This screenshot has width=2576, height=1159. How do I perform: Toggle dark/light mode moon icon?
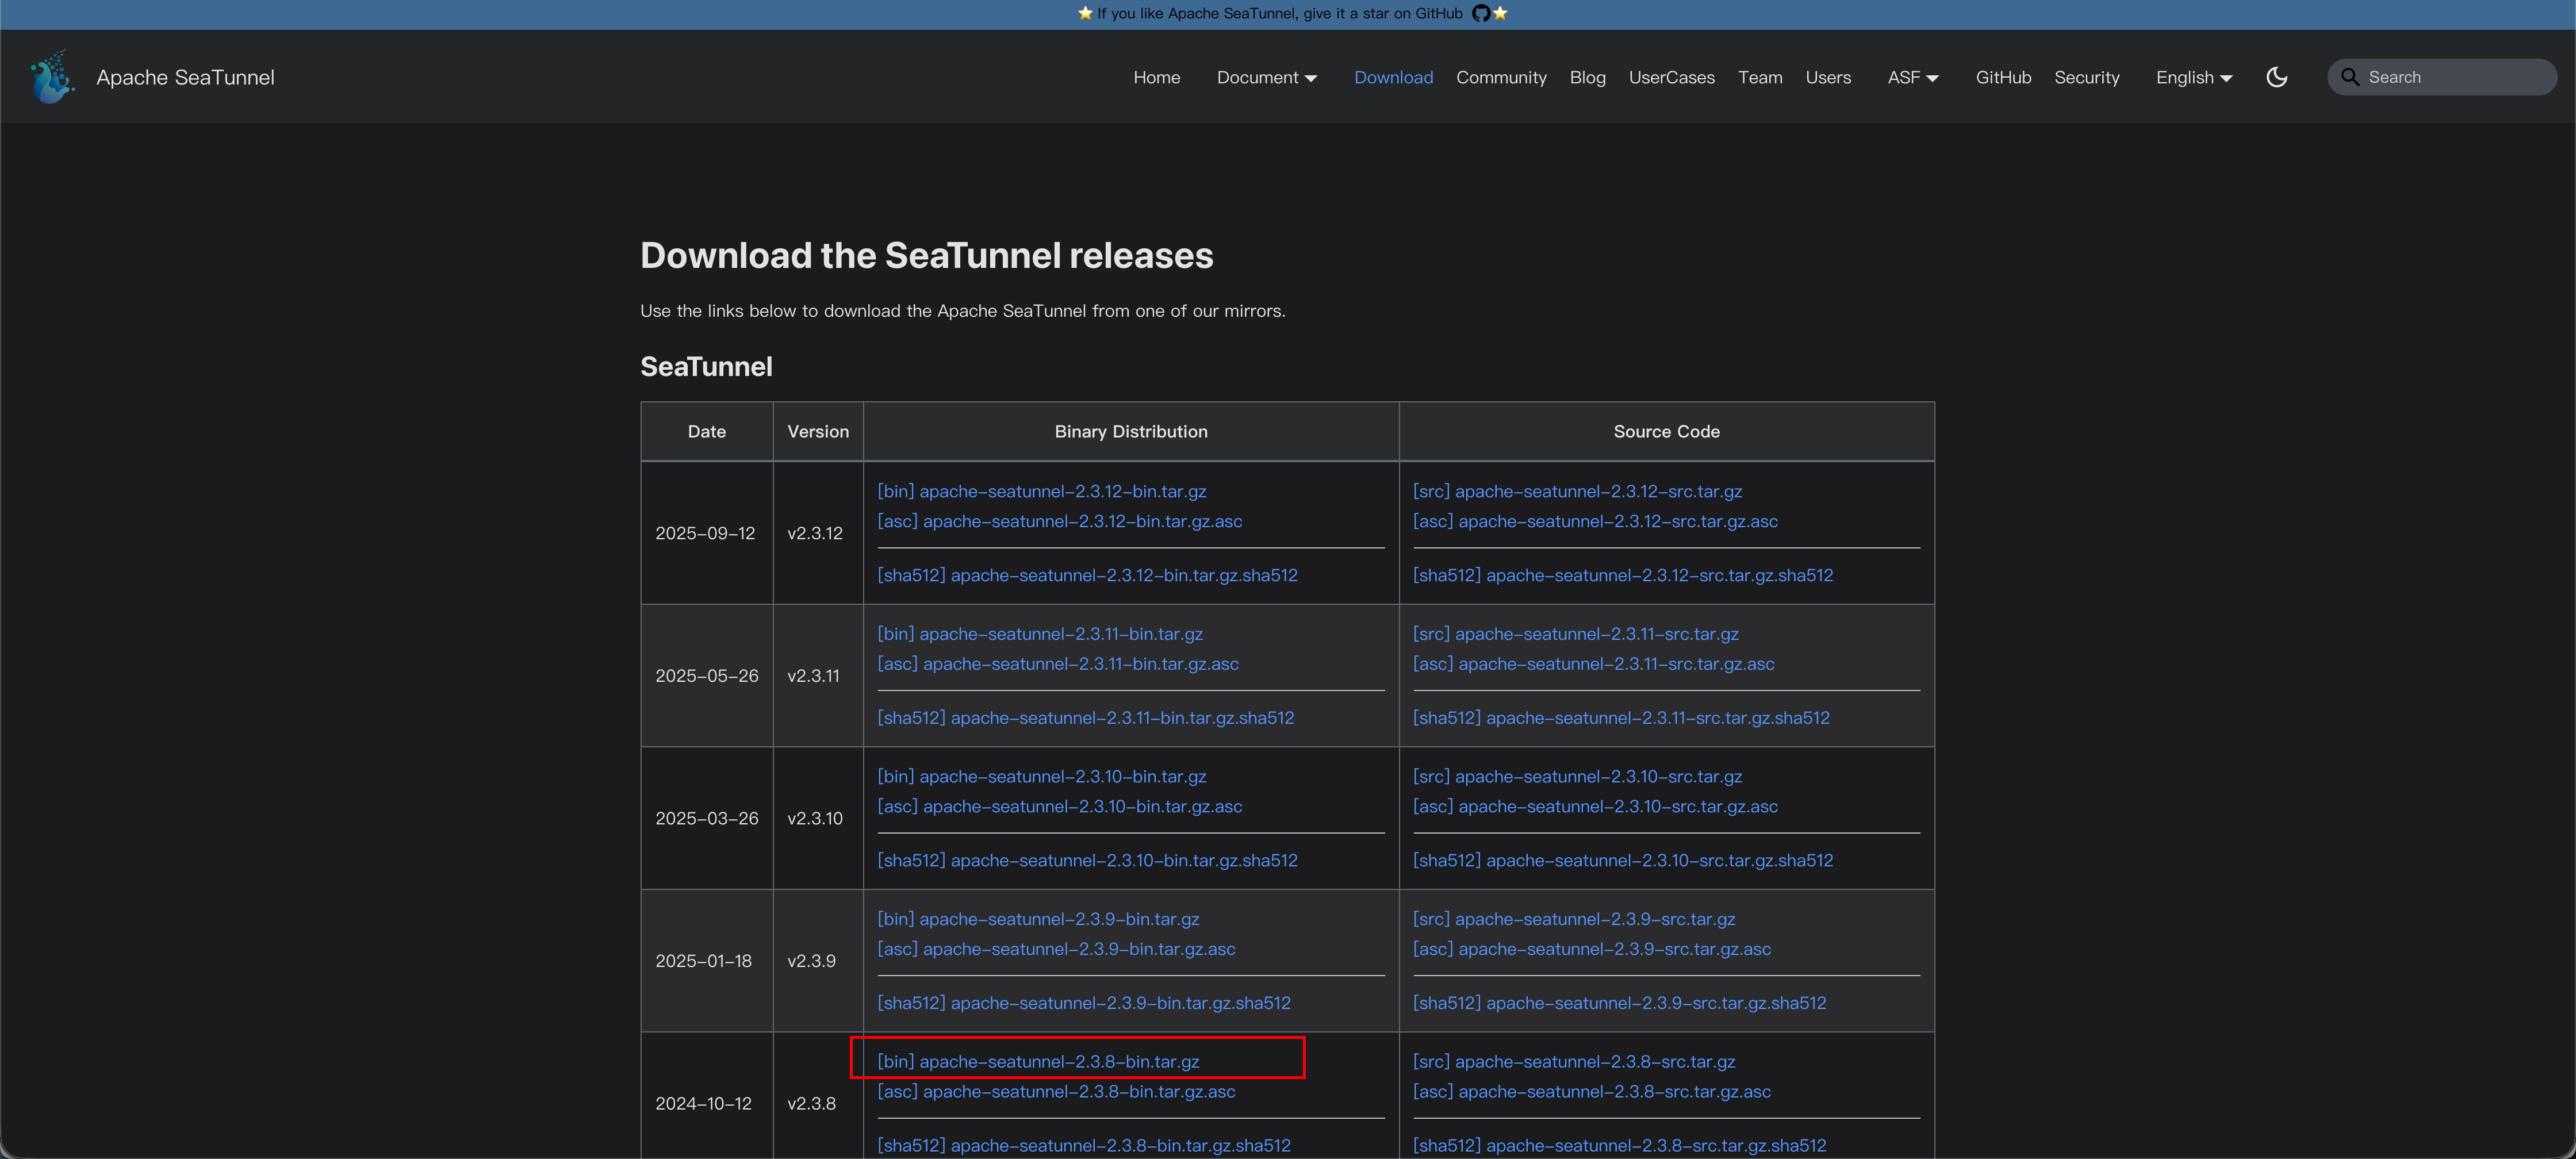coord(2276,77)
